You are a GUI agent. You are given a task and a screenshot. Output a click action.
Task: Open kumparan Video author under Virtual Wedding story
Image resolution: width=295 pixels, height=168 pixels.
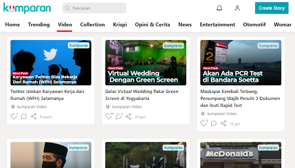click(127, 107)
